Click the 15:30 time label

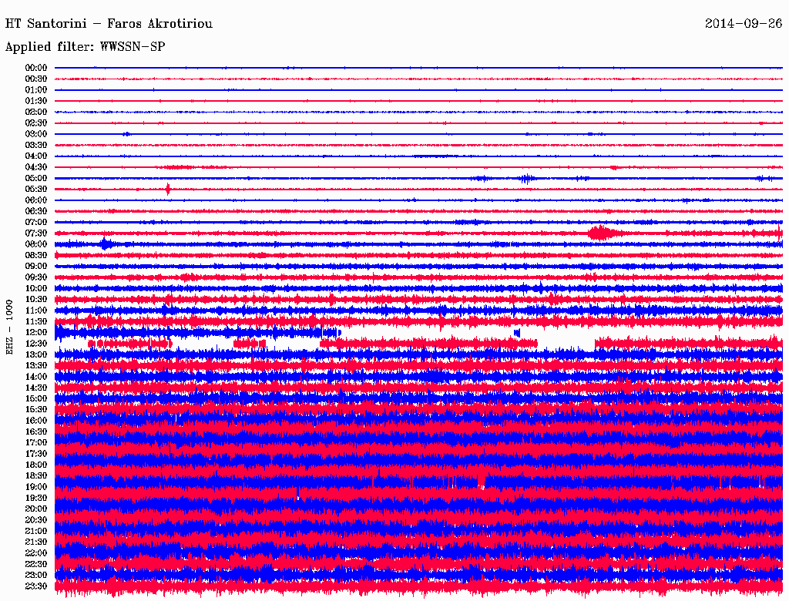(x=35, y=410)
